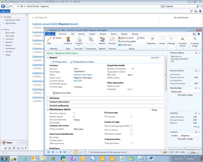The image size is (203, 162).
Task: Open the customer window File menu
Action: click(x=50, y=34)
